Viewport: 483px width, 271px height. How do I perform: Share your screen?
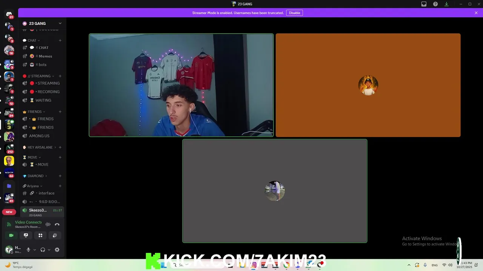pyautogui.click(x=26, y=235)
